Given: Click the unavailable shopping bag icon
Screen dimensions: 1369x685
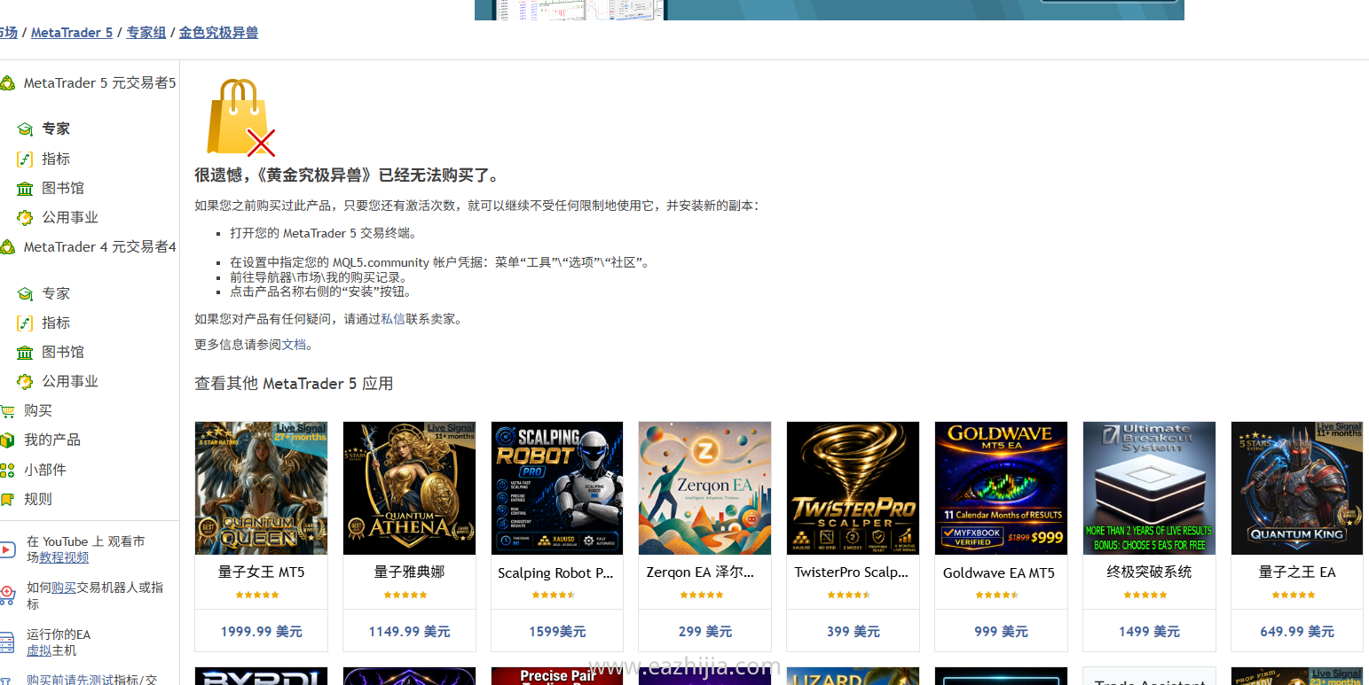Looking at the screenshot, I should (240, 117).
